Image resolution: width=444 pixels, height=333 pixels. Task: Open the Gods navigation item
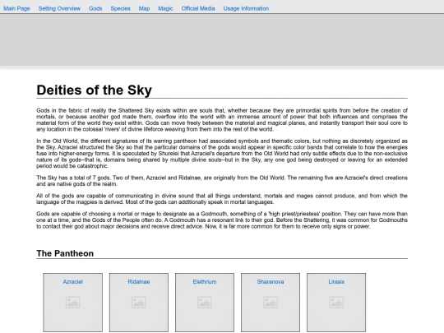95,8
